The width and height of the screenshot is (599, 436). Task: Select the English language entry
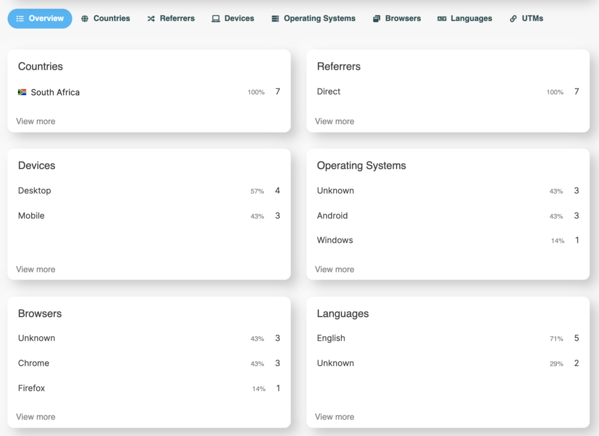[448, 338]
